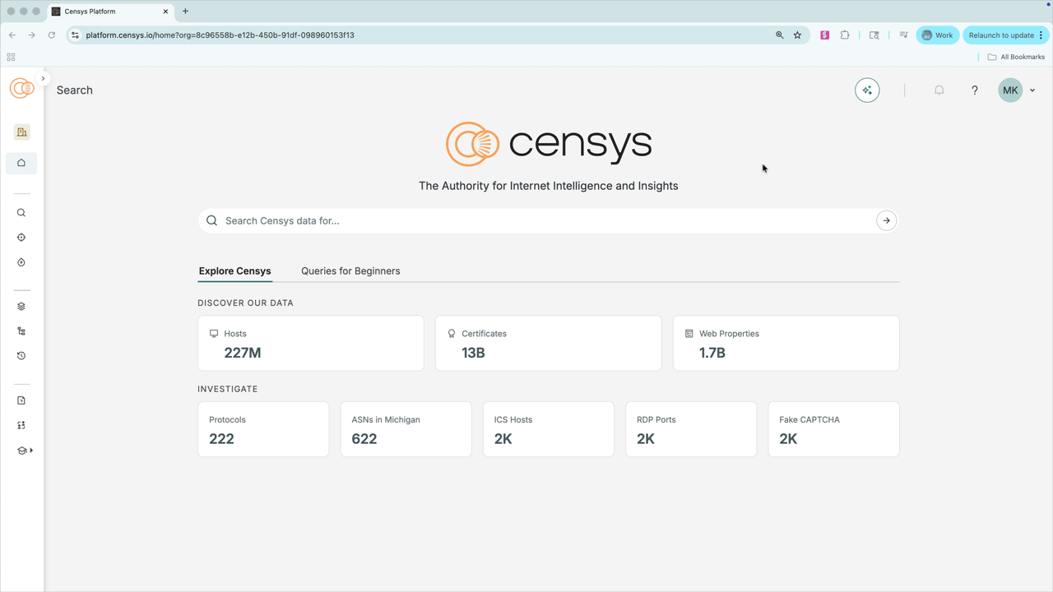Open the Certificates 13B card
The image size is (1053, 592).
[548, 343]
